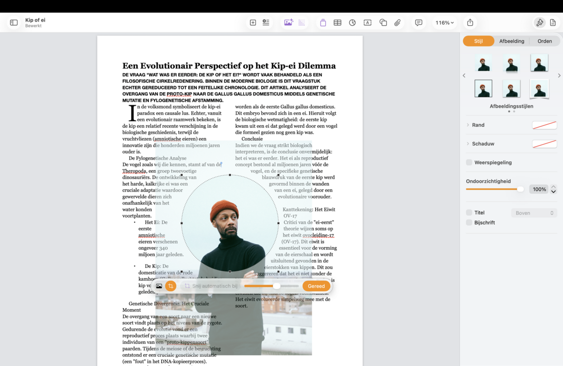563x366 pixels.
Task: Switch to the Afbeelding tab
Action: pyautogui.click(x=511, y=41)
